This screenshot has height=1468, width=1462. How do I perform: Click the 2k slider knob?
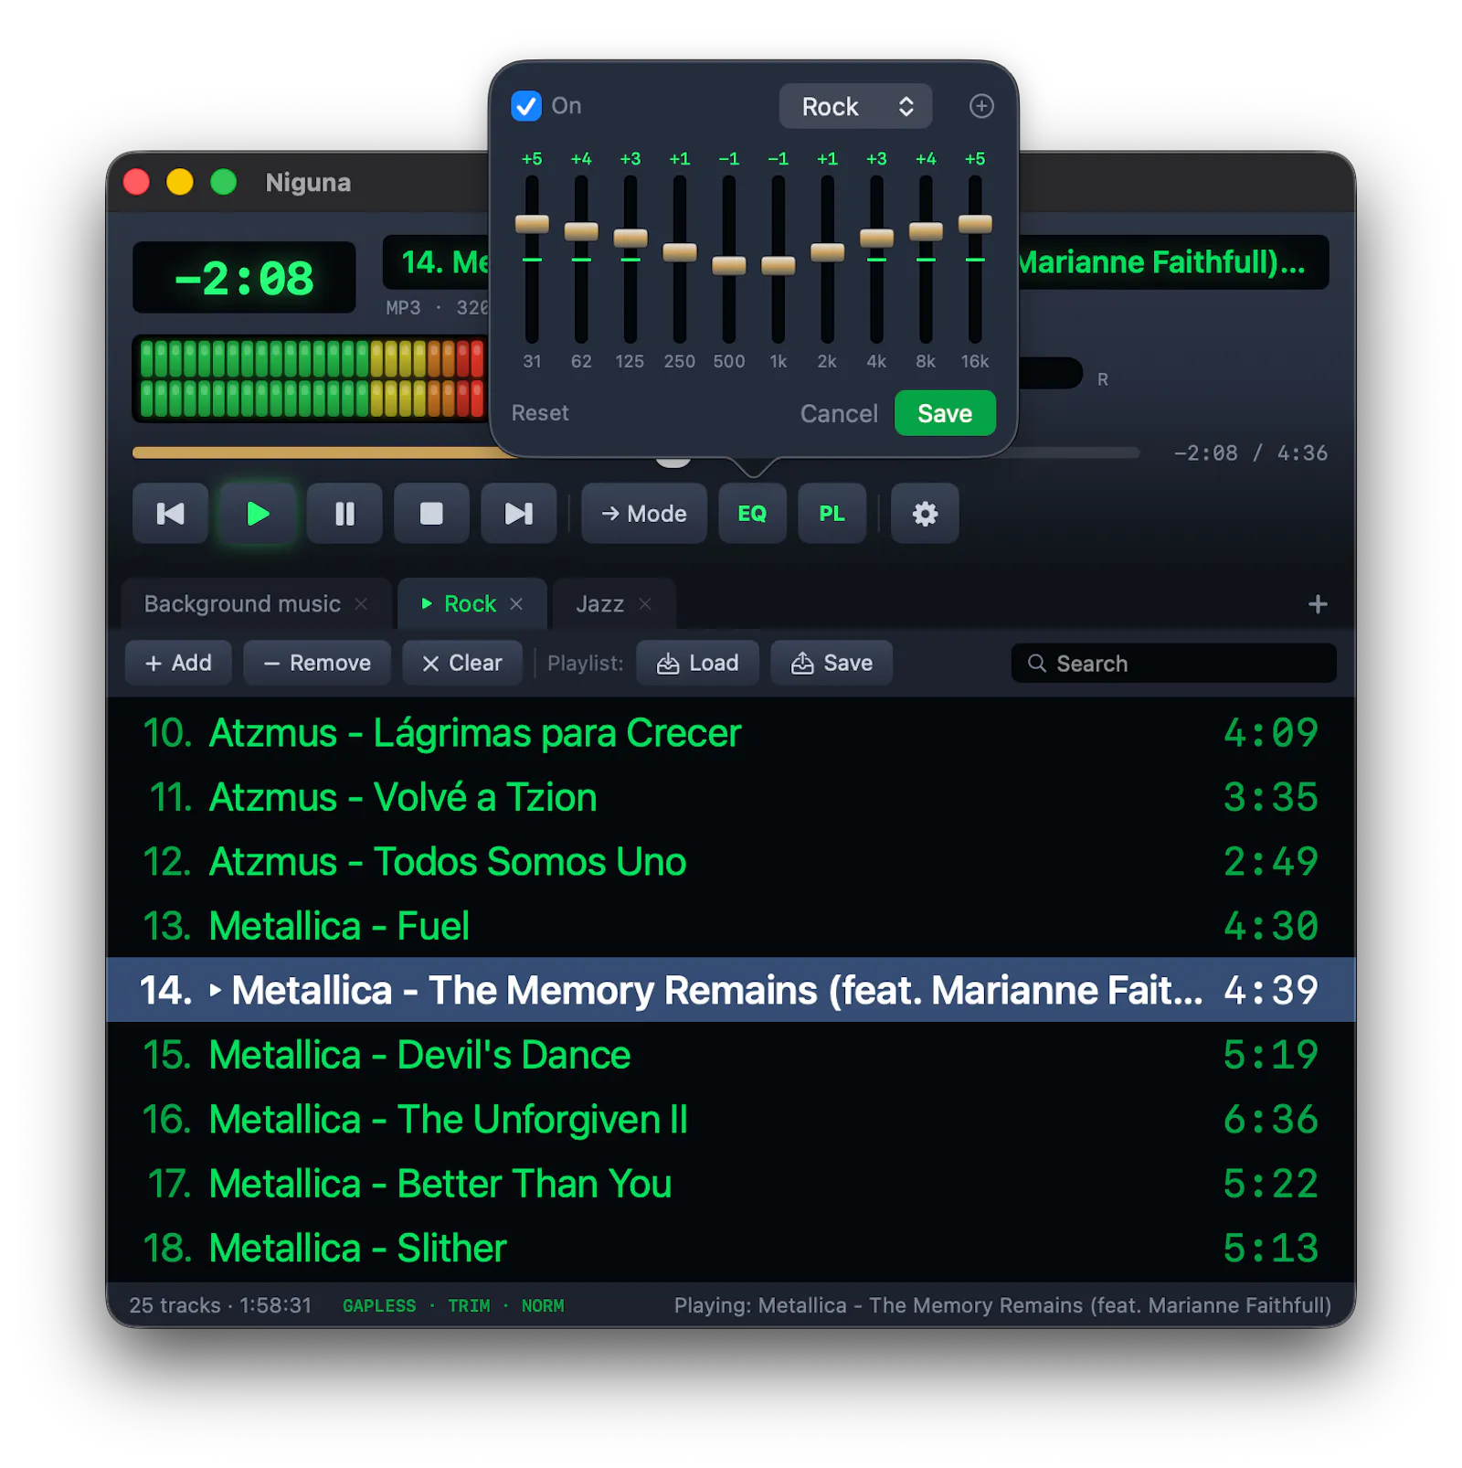coord(828,252)
